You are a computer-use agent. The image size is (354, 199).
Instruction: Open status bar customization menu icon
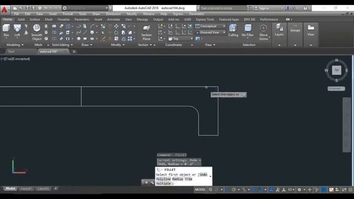click(x=350, y=190)
